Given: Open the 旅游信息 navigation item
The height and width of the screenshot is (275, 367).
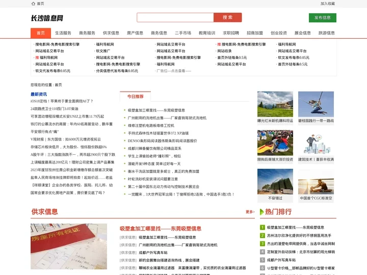Looking at the screenshot, I should pyautogui.click(x=327, y=33).
